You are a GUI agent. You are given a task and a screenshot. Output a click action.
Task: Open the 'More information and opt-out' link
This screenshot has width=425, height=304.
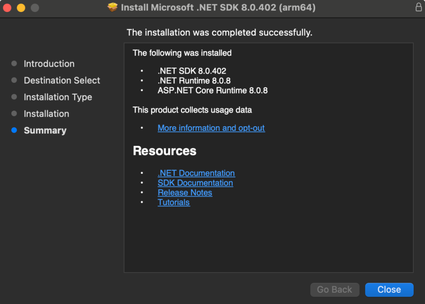(x=211, y=128)
